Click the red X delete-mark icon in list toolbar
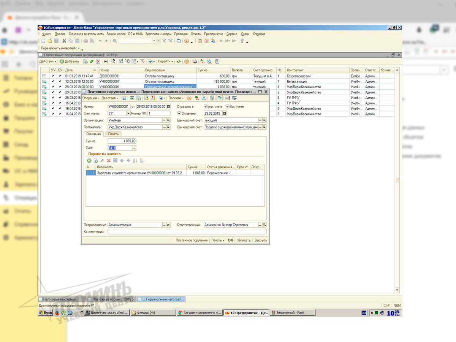This screenshot has height=342, width=456. tap(98, 61)
